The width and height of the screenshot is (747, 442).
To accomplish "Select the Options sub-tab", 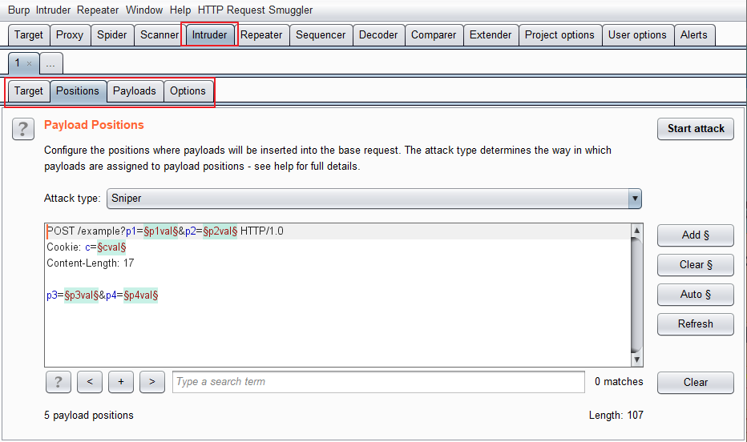I will pos(188,90).
